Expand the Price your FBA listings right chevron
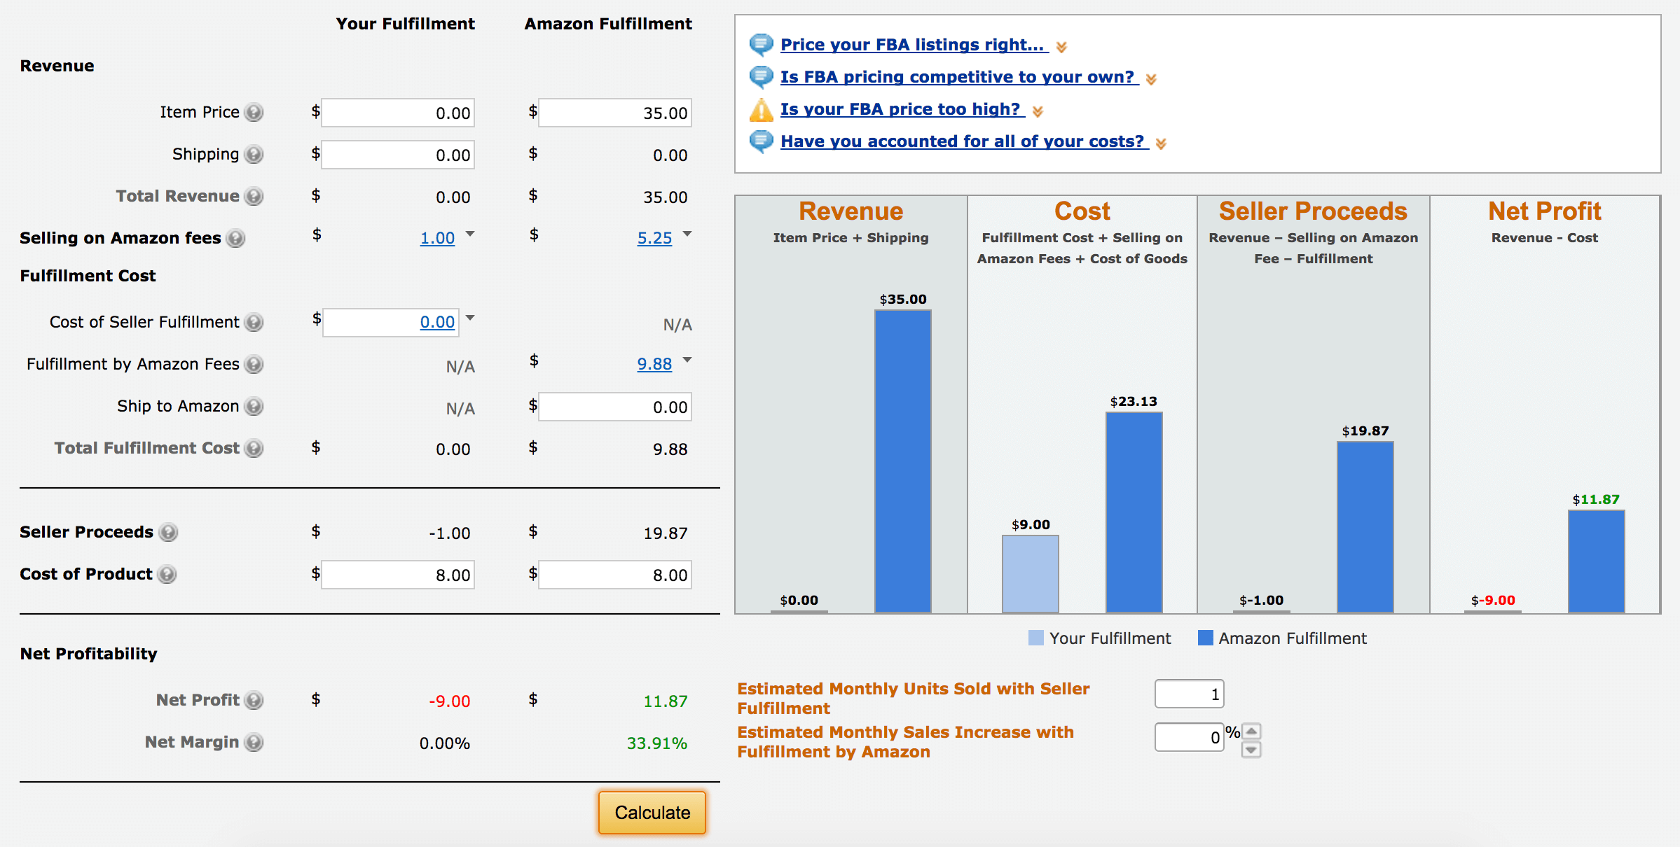The height and width of the screenshot is (847, 1680). click(x=1061, y=47)
